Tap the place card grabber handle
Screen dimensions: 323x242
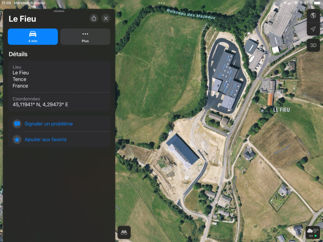[x=59, y=11]
